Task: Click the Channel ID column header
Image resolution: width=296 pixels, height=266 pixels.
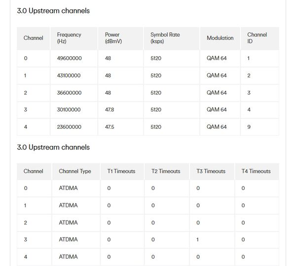Action: point(260,38)
